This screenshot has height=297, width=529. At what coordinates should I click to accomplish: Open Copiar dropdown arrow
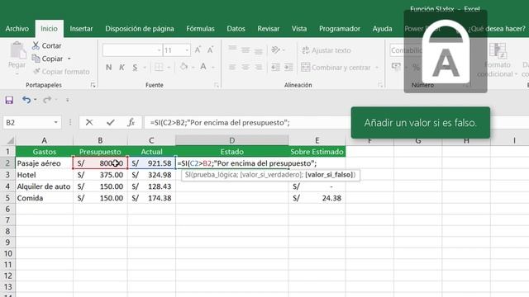click(69, 59)
